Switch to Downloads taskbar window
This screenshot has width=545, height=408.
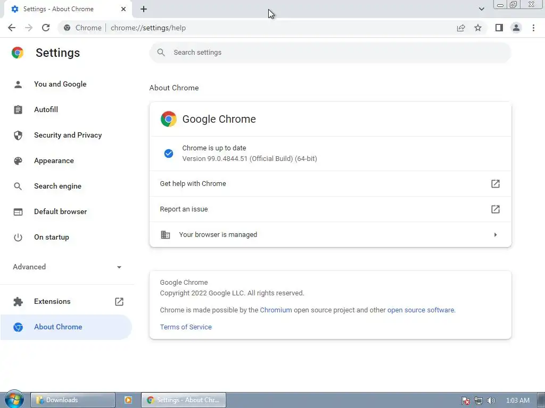tap(72, 400)
